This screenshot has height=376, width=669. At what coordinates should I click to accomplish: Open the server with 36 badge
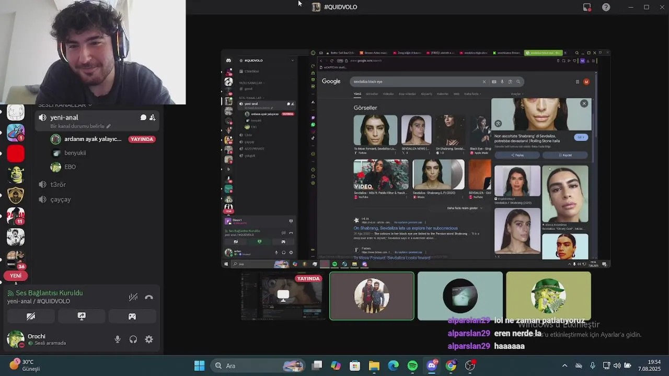pos(16,260)
